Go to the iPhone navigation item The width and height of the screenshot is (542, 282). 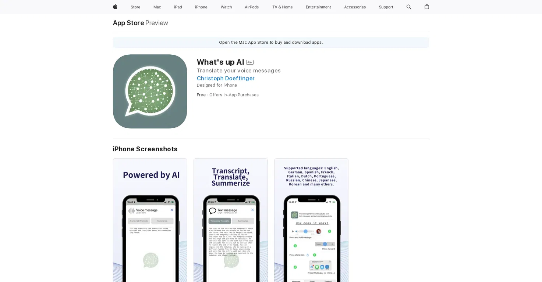click(201, 7)
